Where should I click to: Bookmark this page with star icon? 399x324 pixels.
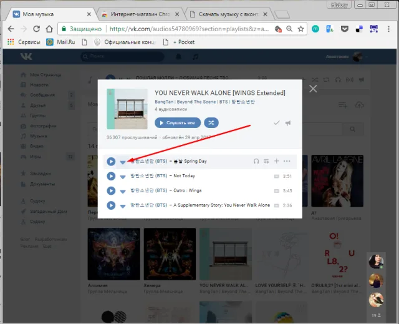tap(300, 29)
